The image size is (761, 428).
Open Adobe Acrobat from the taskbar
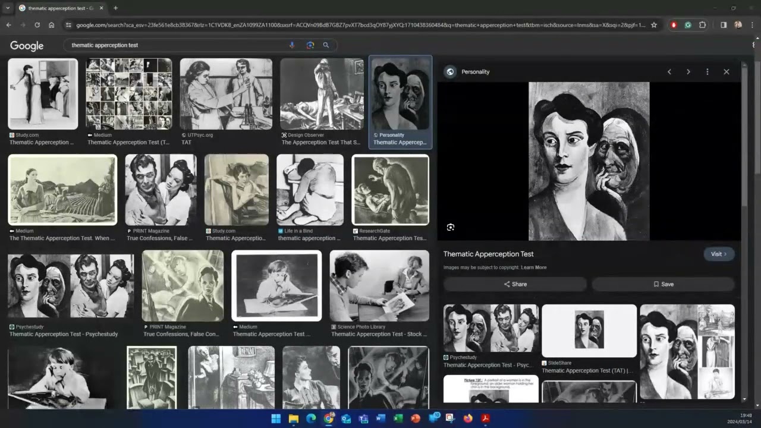(x=486, y=418)
